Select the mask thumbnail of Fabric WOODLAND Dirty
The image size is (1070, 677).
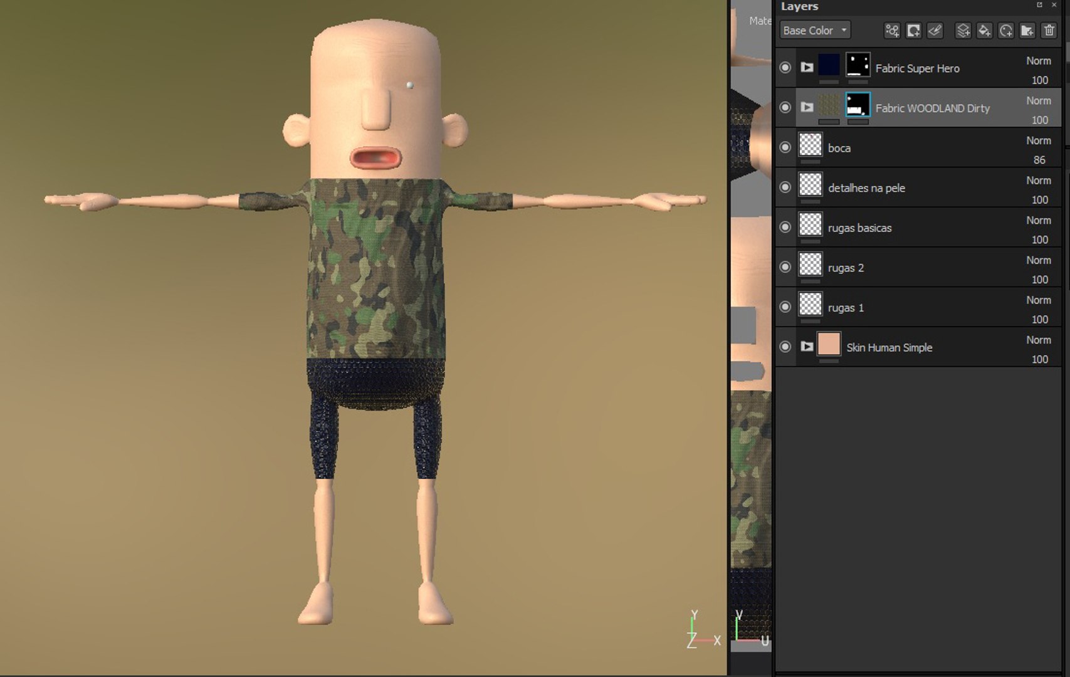coord(858,105)
